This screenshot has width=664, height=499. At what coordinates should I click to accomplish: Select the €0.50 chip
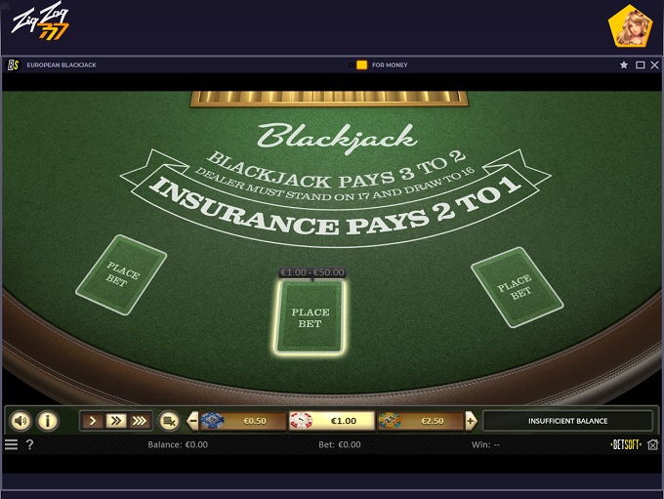(243, 421)
